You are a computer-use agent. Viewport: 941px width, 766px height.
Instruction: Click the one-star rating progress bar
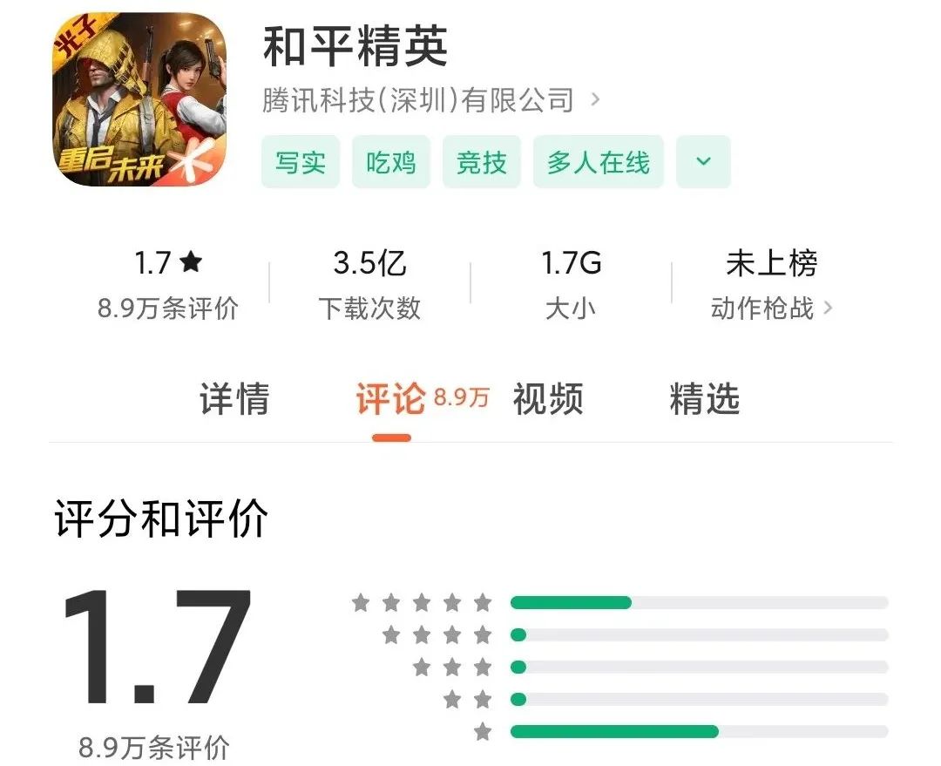coord(699,731)
